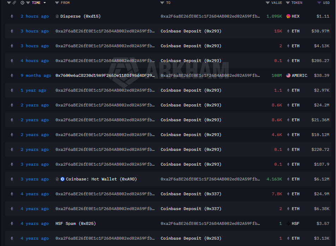Click the contract icon beside Disperse
The width and height of the screenshot is (336, 246).
(x=57, y=16)
